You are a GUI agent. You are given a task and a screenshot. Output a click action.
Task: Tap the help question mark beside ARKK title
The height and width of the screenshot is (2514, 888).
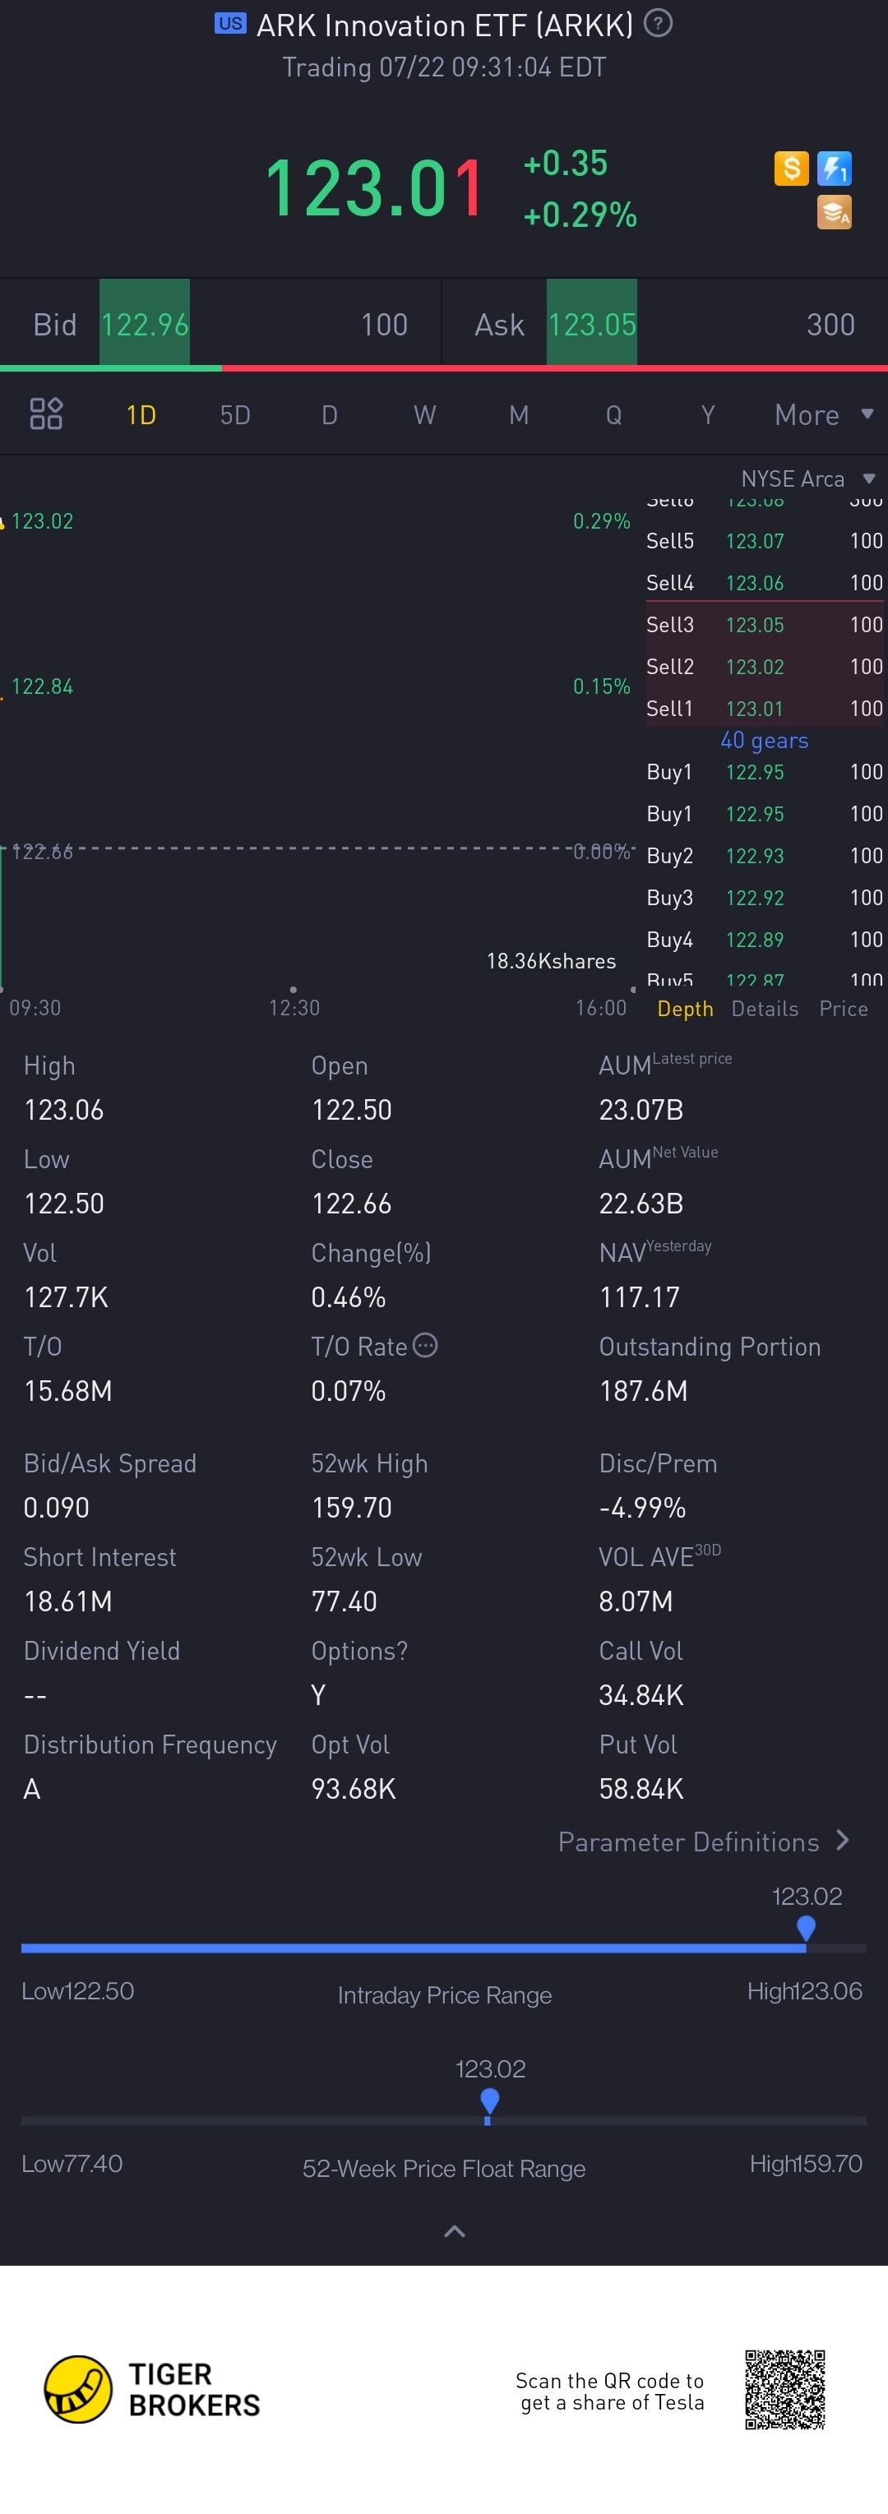(x=659, y=22)
